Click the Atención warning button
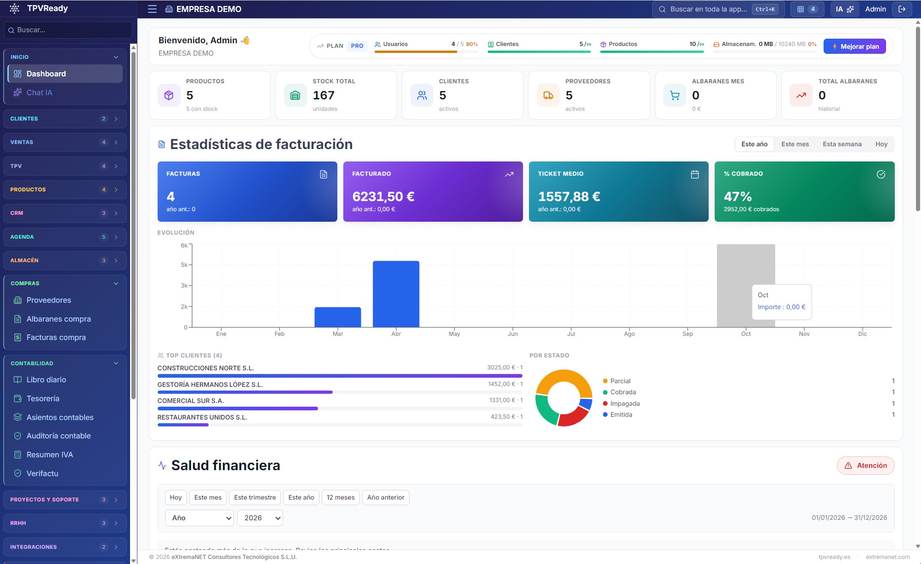This screenshot has width=921, height=564. coord(866,466)
